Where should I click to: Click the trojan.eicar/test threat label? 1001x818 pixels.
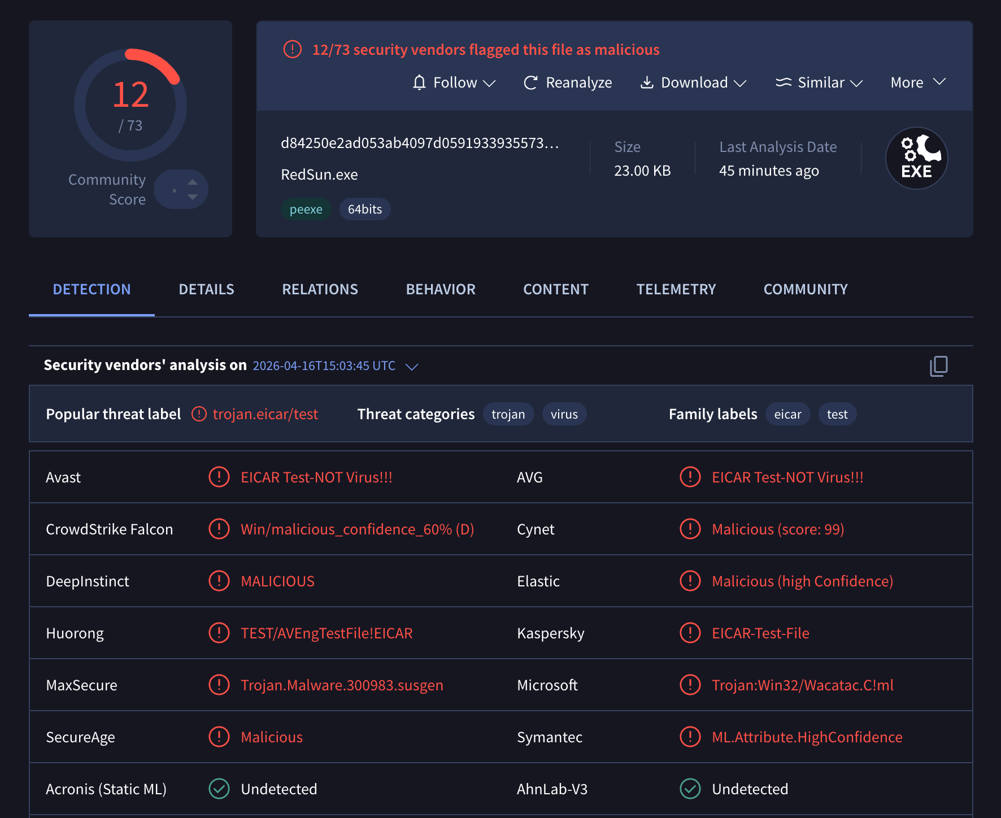(x=266, y=414)
